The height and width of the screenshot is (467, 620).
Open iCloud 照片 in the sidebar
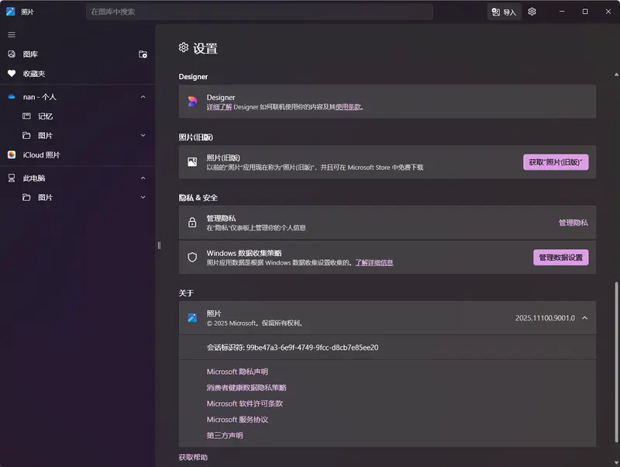[37, 154]
